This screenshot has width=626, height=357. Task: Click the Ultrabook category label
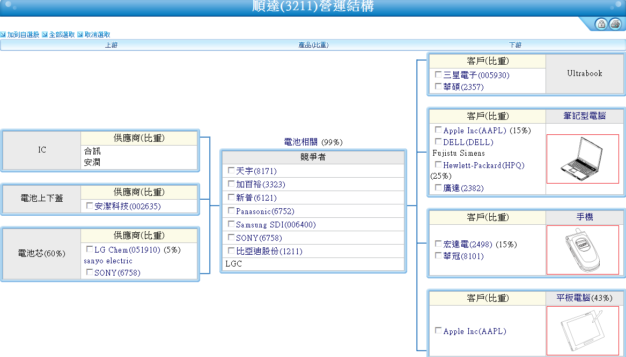585,73
